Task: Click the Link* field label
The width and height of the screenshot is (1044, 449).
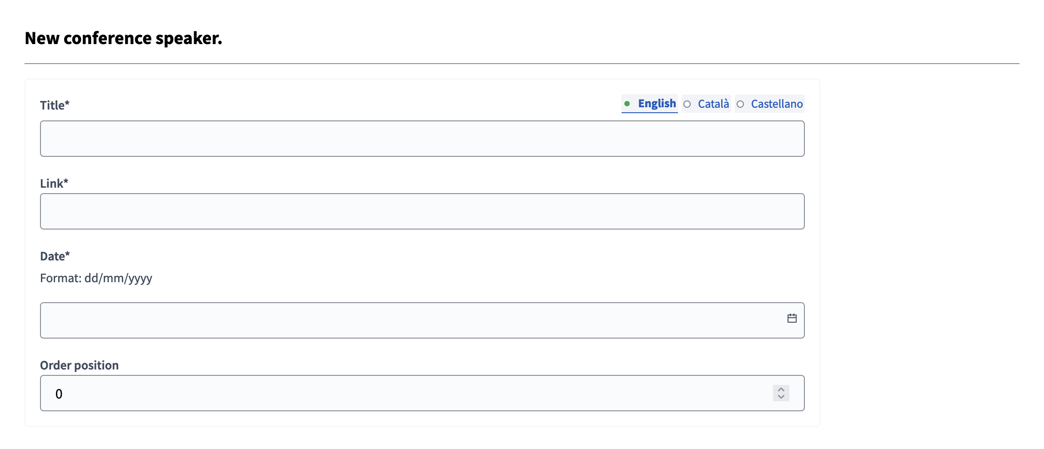Action: pyautogui.click(x=54, y=183)
